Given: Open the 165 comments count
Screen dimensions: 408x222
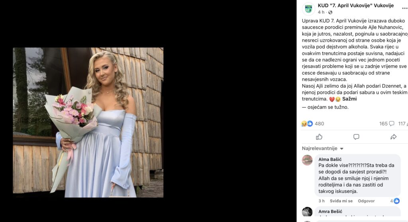Looking at the screenshot, I should point(386,124).
